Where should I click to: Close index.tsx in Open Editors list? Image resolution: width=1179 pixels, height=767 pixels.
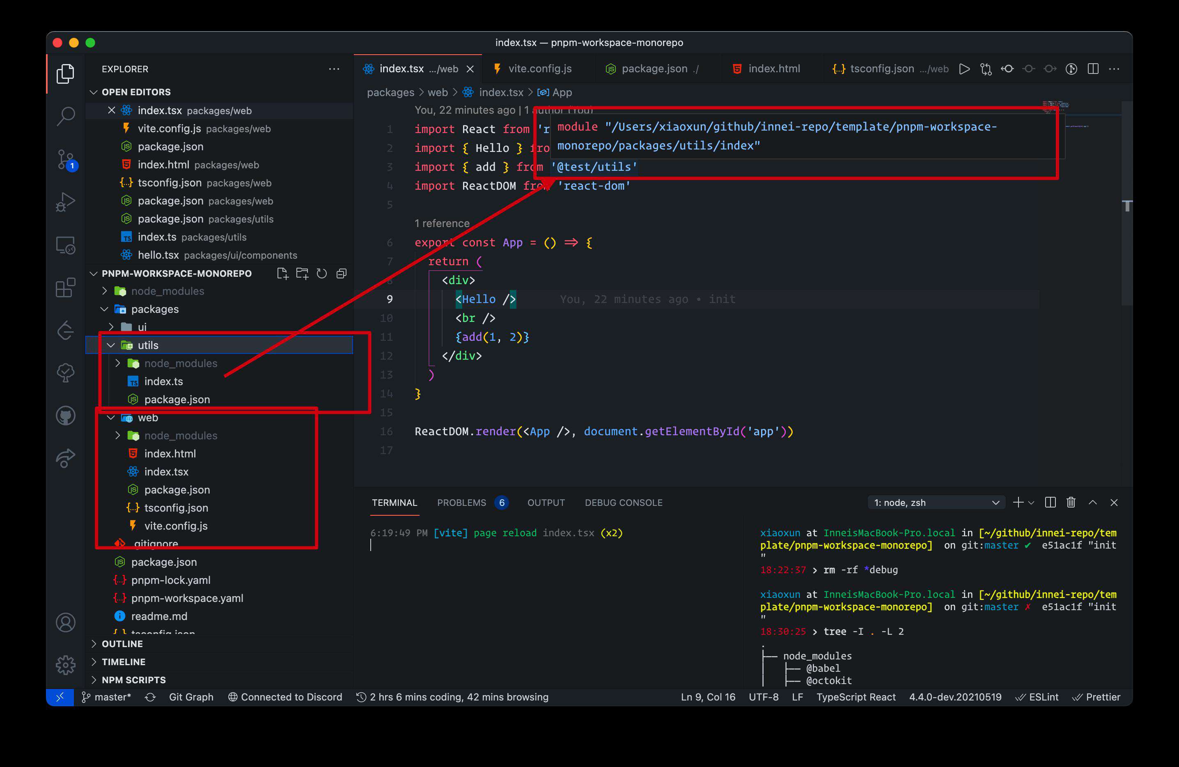pos(112,110)
